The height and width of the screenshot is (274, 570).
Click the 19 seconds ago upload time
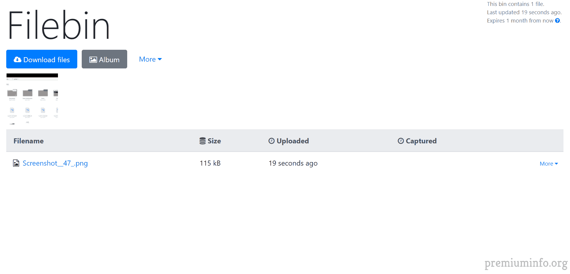[293, 163]
